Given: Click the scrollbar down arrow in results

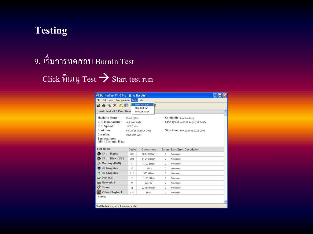Looking at the screenshot, I should pos(226,201).
